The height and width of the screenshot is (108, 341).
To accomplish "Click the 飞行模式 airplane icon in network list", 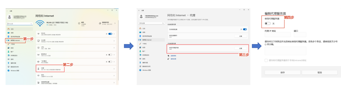I will point(38,62).
